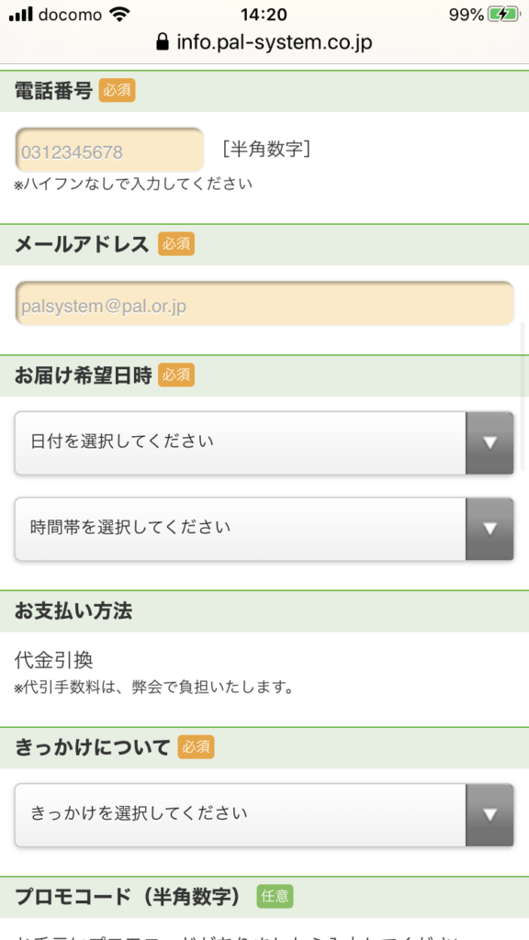529x940 pixels.
Task: Open the 日付を選択してください dropdown
Action: pyautogui.click(x=264, y=443)
